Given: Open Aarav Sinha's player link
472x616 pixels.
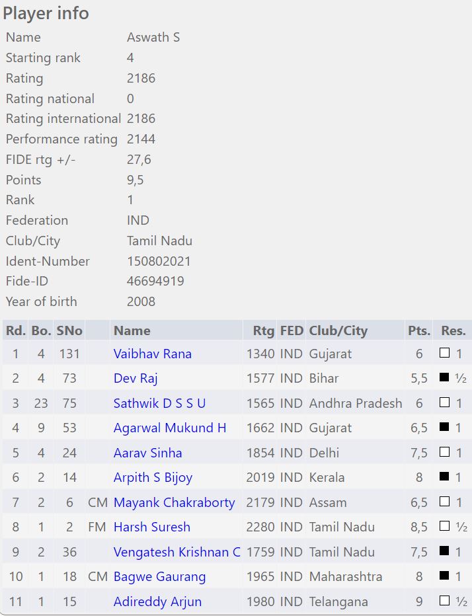Looking at the screenshot, I should [147, 453].
